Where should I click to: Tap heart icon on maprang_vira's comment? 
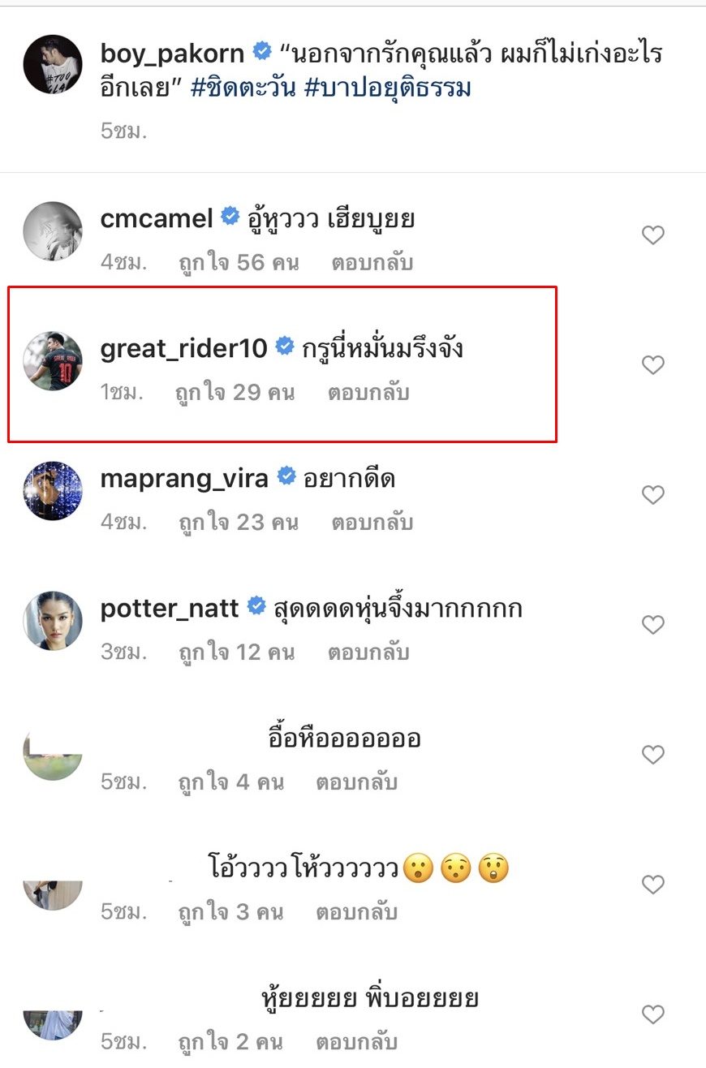653,495
